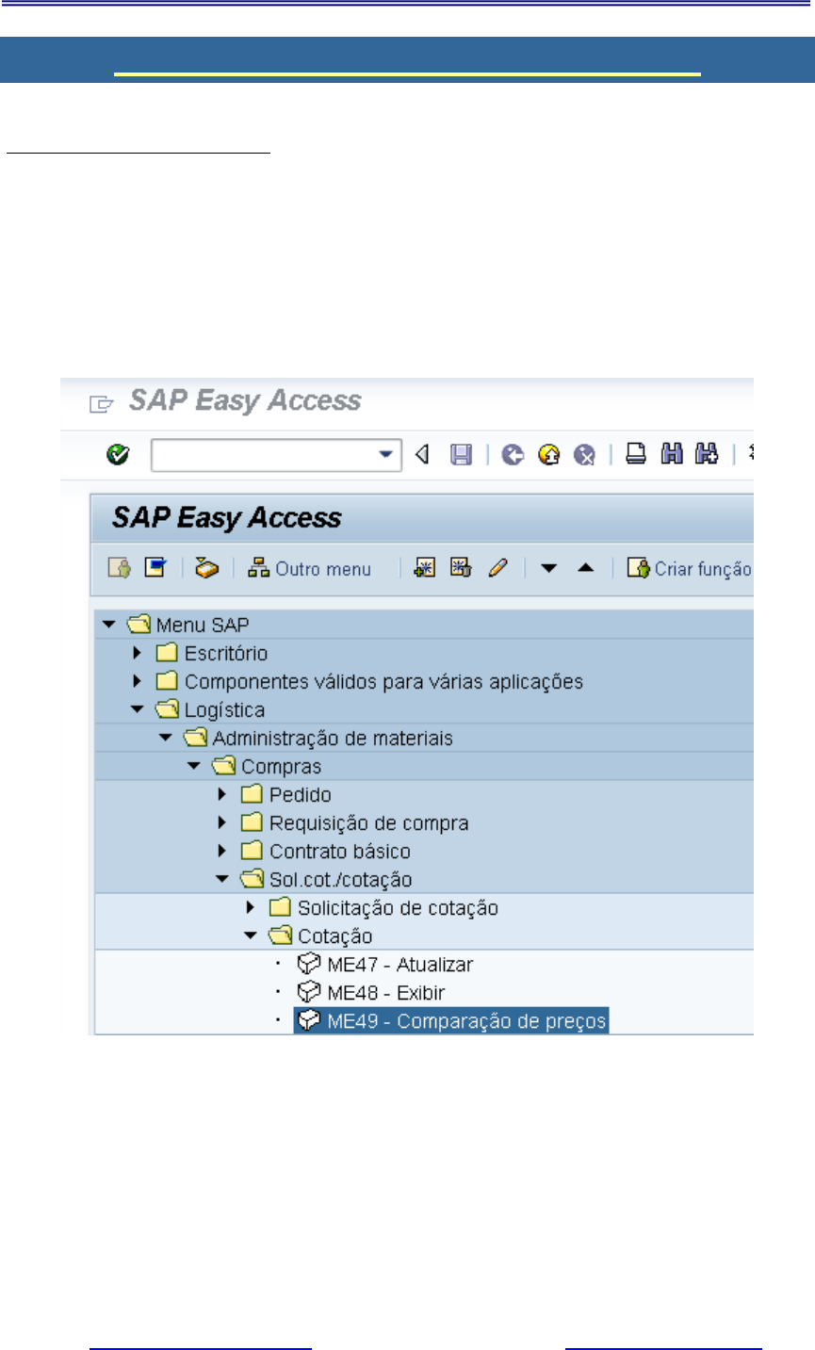815x1350 pixels.
Task: Click the Find binoculars icon
Action: click(672, 455)
